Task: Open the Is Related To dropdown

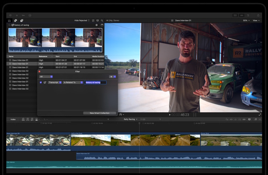Action: tap(73, 82)
